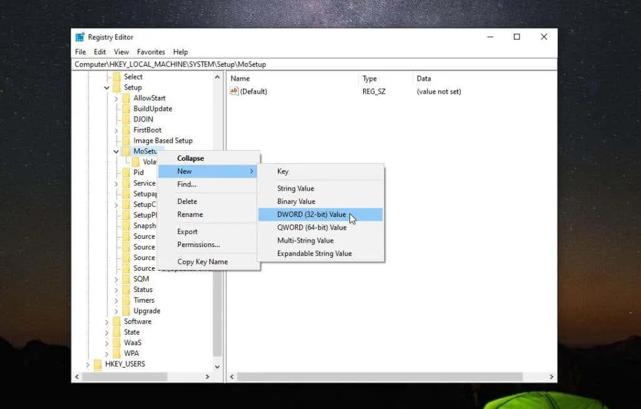Select String Value in New submenu
Screen dimensions: 641x409
[x=295, y=188]
